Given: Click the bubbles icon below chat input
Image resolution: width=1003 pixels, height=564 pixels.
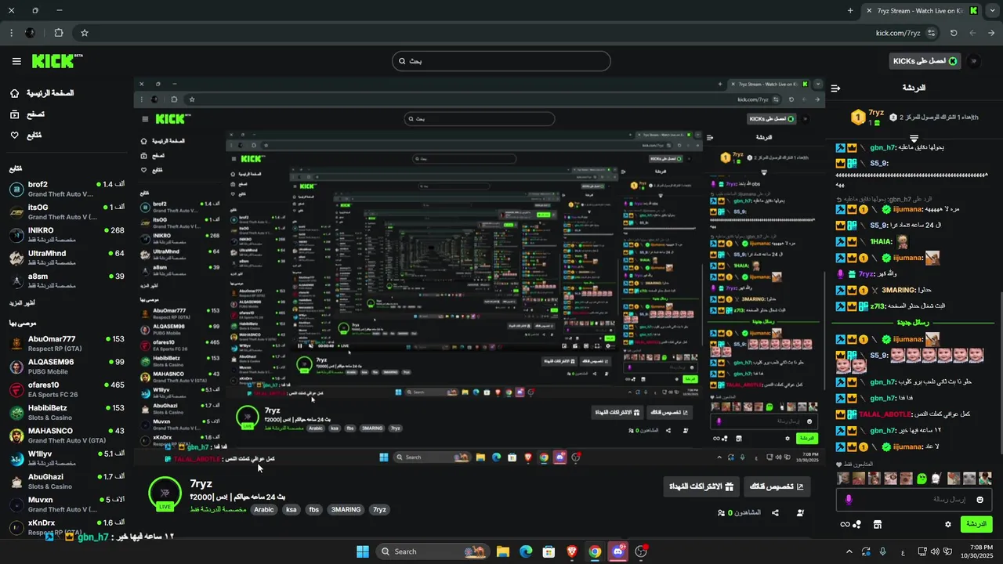Looking at the screenshot, I should tap(857, 524).
